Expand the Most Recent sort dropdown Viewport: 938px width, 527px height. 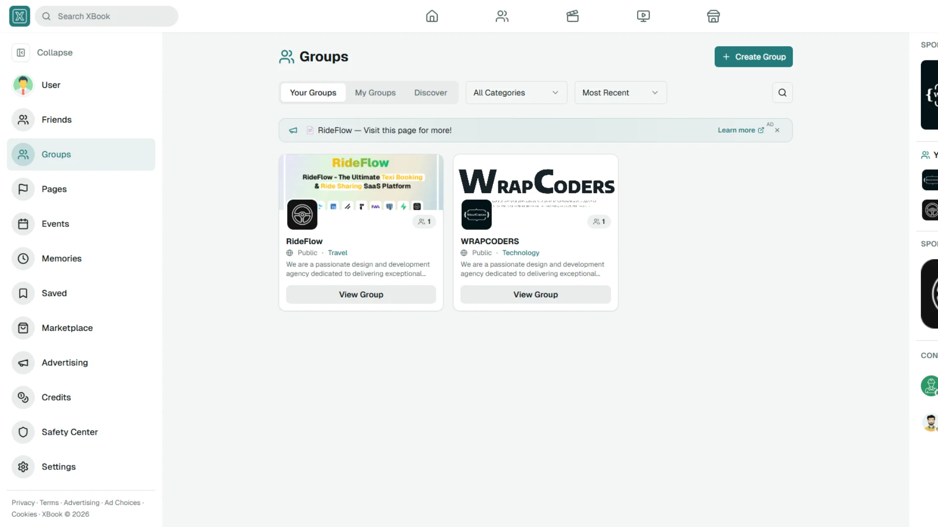tap(620, 93)
